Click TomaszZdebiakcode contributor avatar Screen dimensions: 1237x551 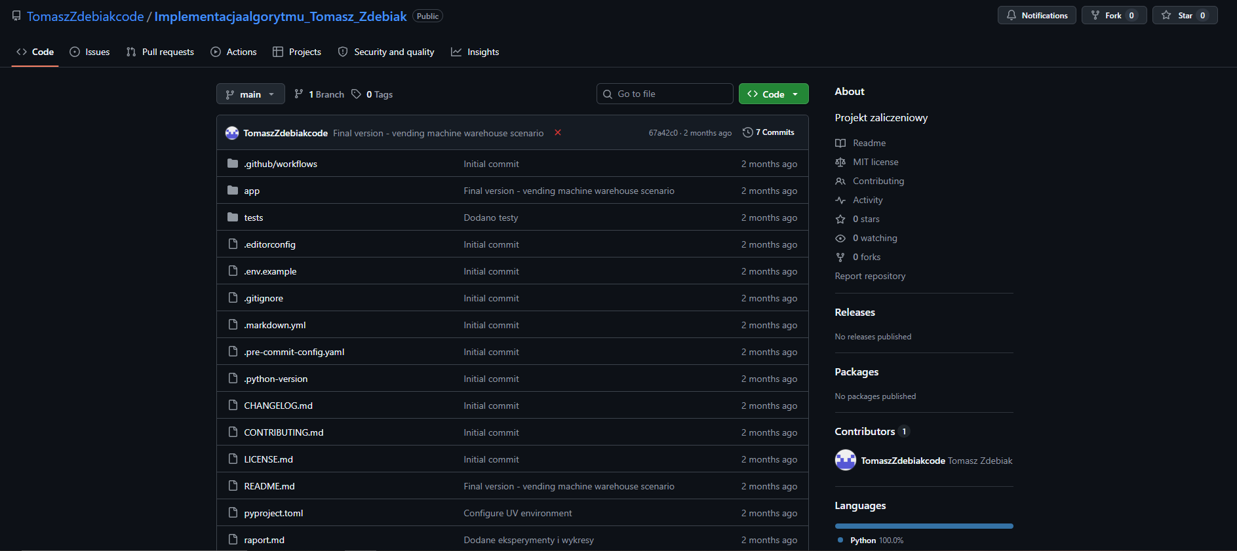pos(845,460)
